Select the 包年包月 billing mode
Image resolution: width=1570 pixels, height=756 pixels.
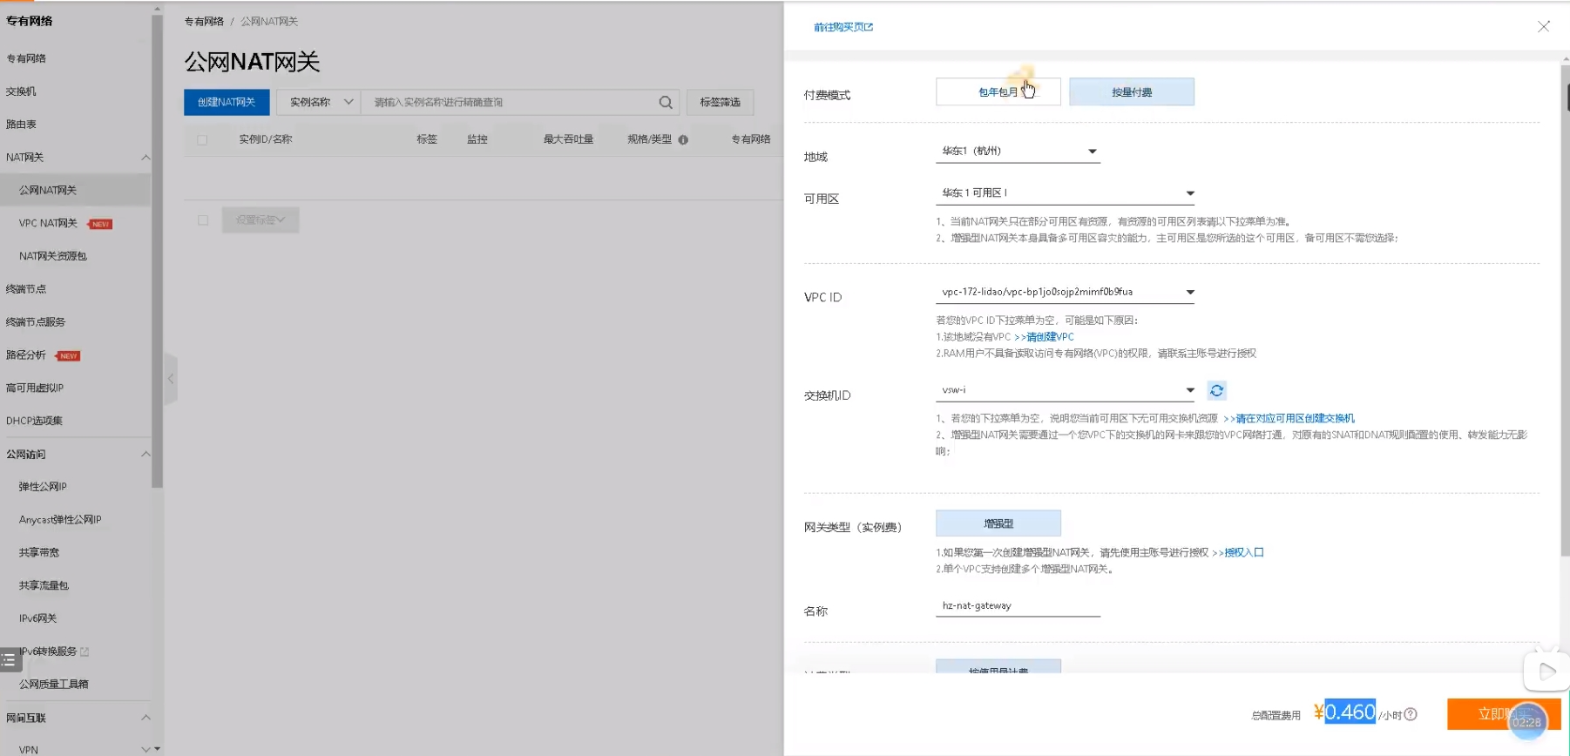pyautogui.click(x=998, y=92)
